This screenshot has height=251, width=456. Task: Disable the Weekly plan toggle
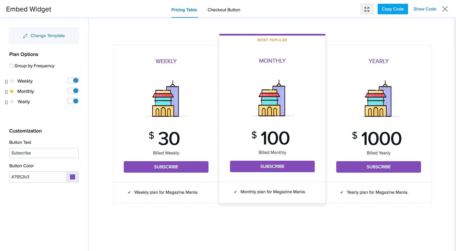73,80
